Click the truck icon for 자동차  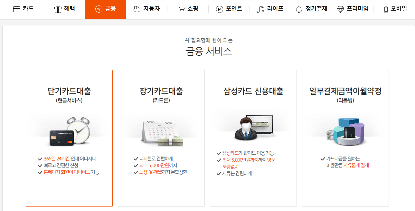tap(137, 9)
